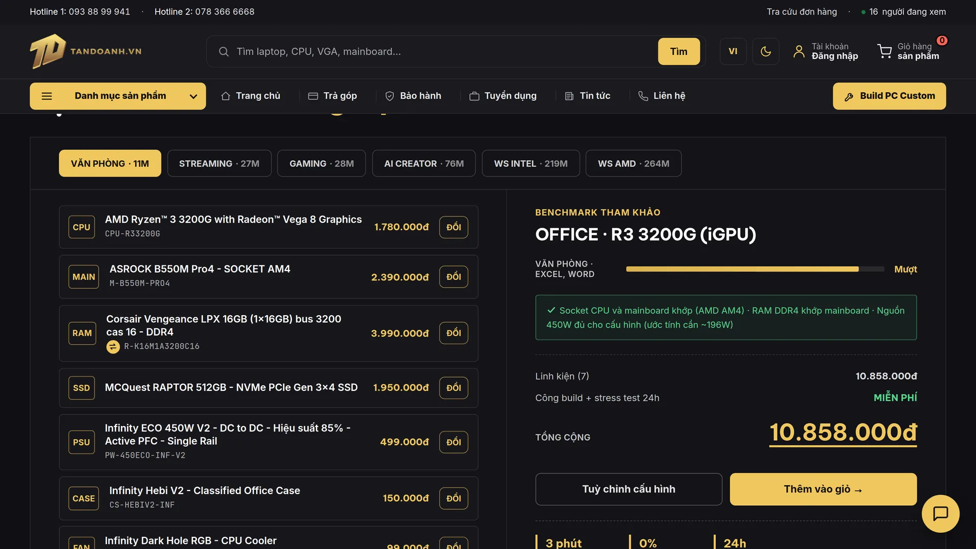Open the chat bubble widget
The image size is (976, 549).
(x=940, y=513)
